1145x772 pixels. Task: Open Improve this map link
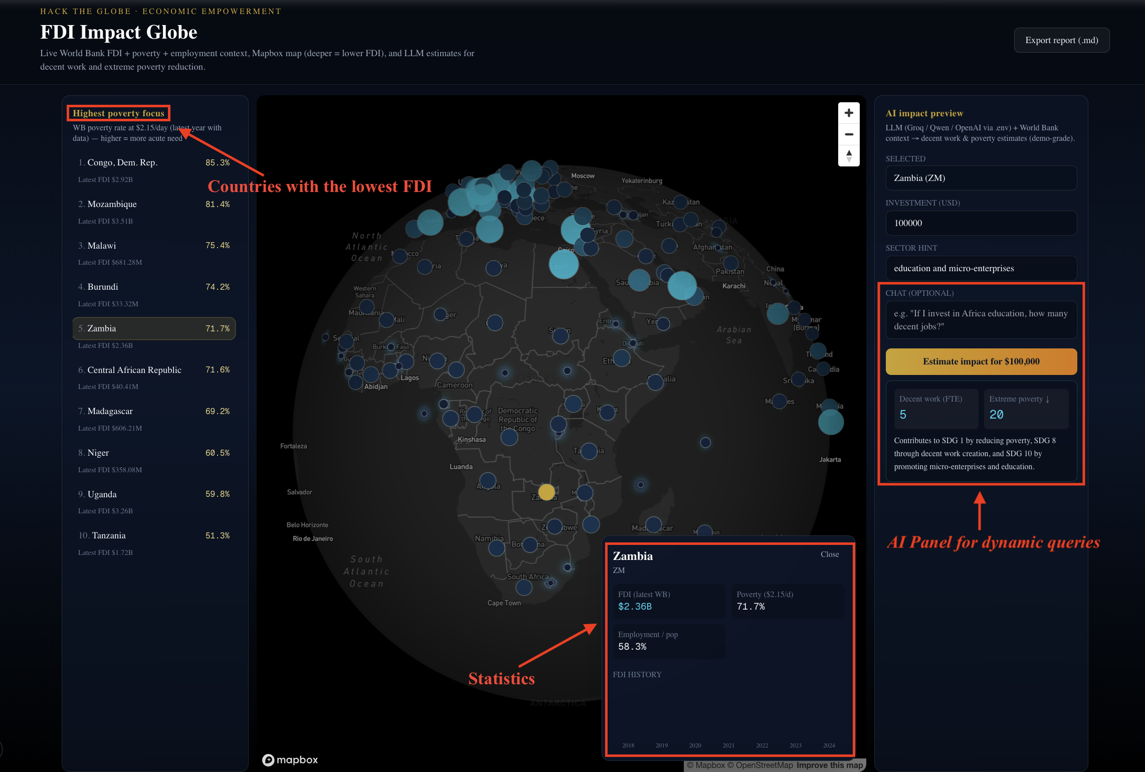click(829, 765)
